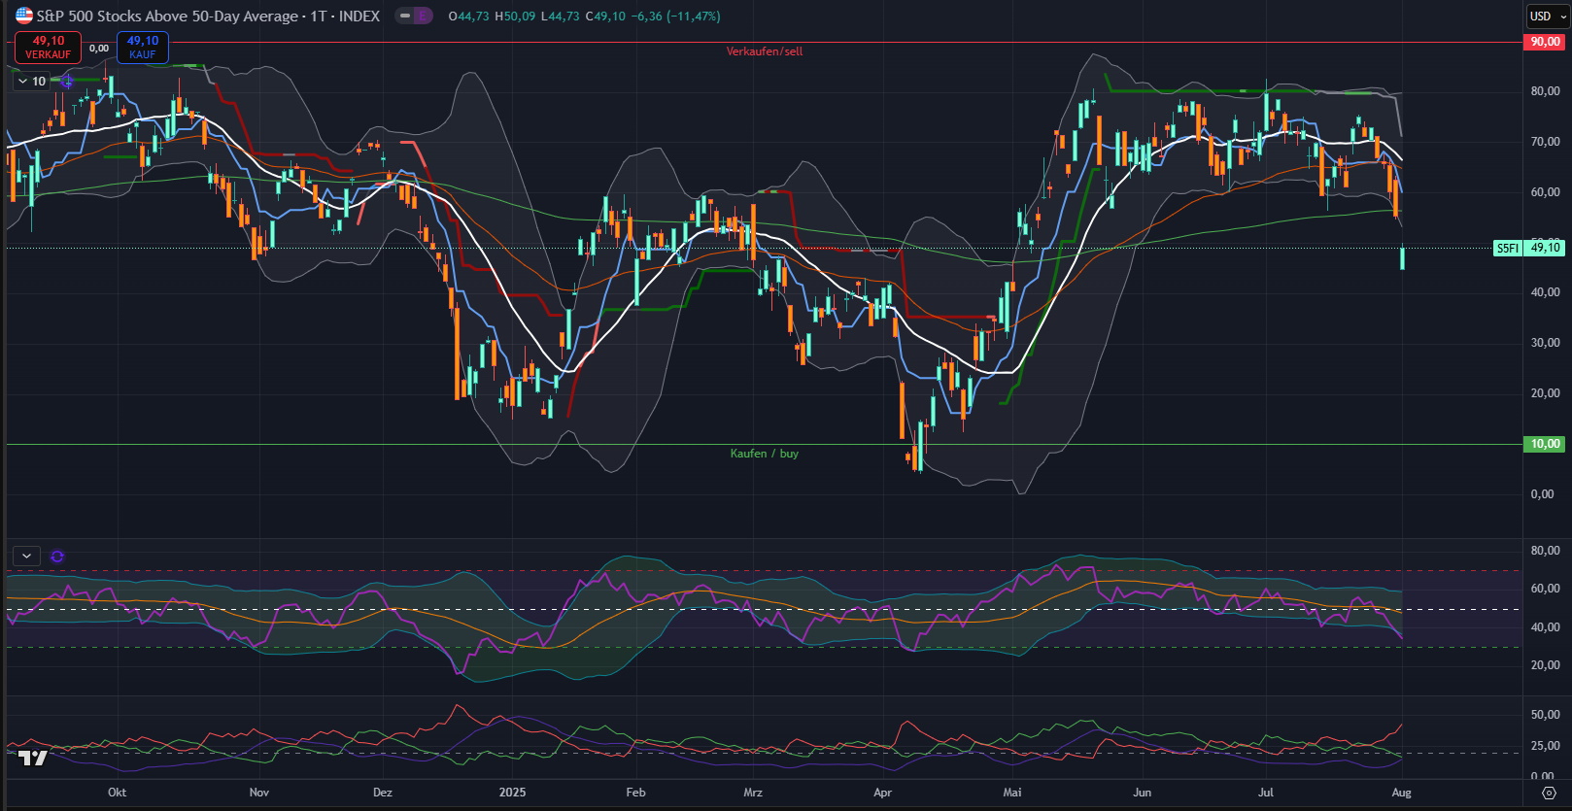Click the Verkaufen/sell horizontal line label
This screenshot has height=811, width=1572.
click(x=764, y=51)
